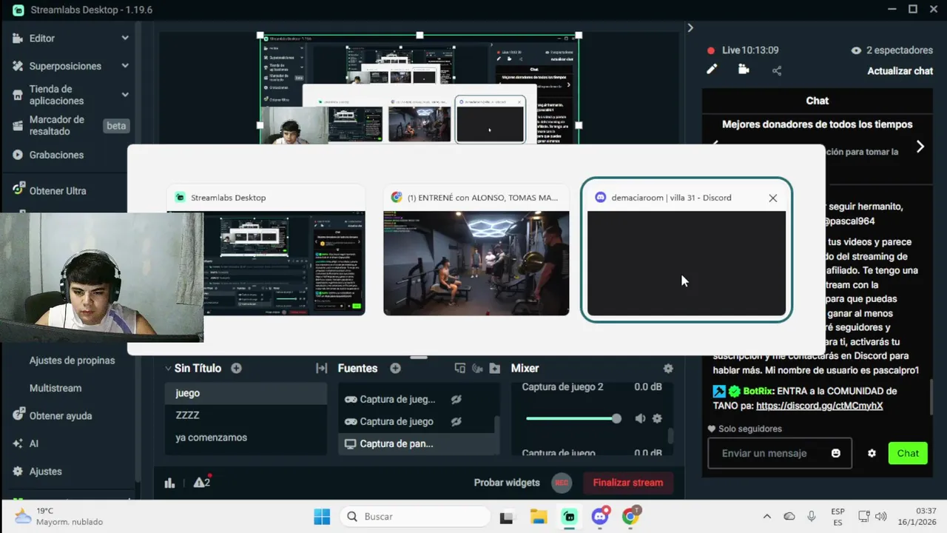Open the Windows Start menu

pos(322,517)
